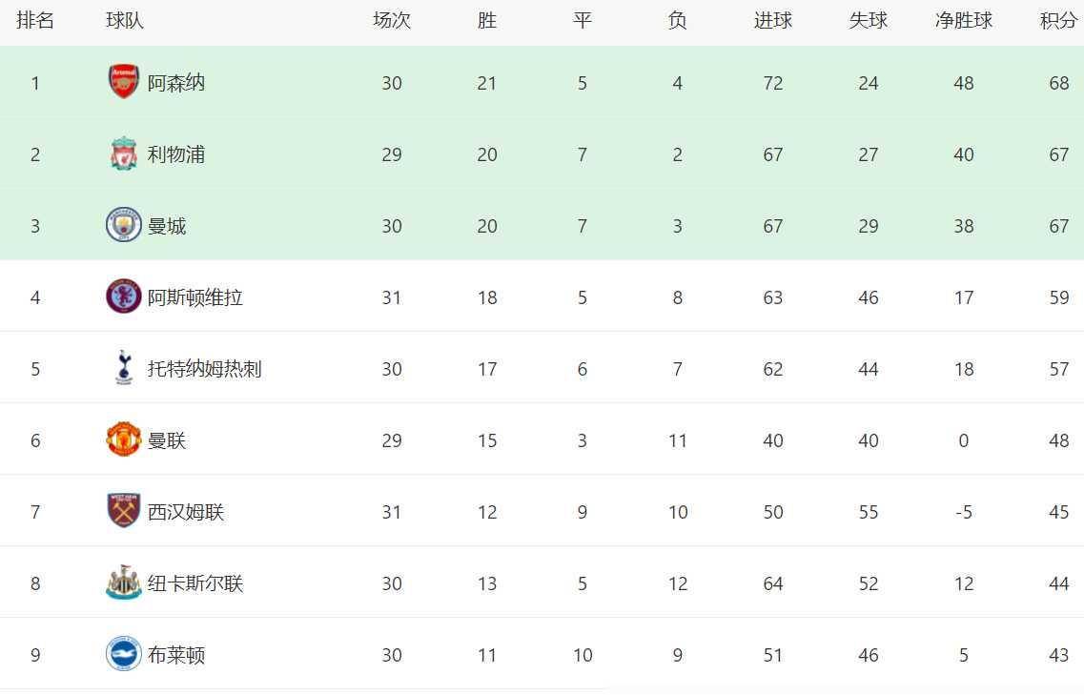This screenshot has height=695, width=1084.
Task: Select the 进球 column header
Action: click(x=773, y=21)
